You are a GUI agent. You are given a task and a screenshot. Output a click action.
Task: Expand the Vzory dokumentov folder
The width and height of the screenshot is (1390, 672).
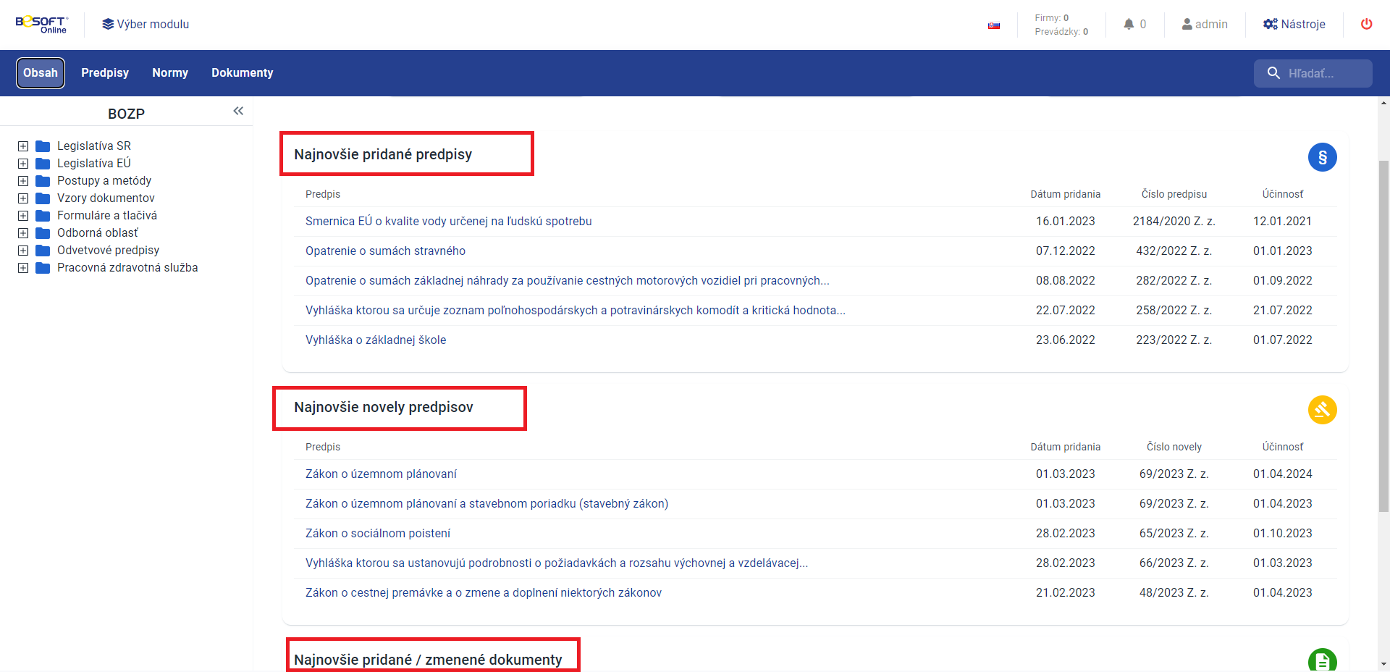[23, 198]
